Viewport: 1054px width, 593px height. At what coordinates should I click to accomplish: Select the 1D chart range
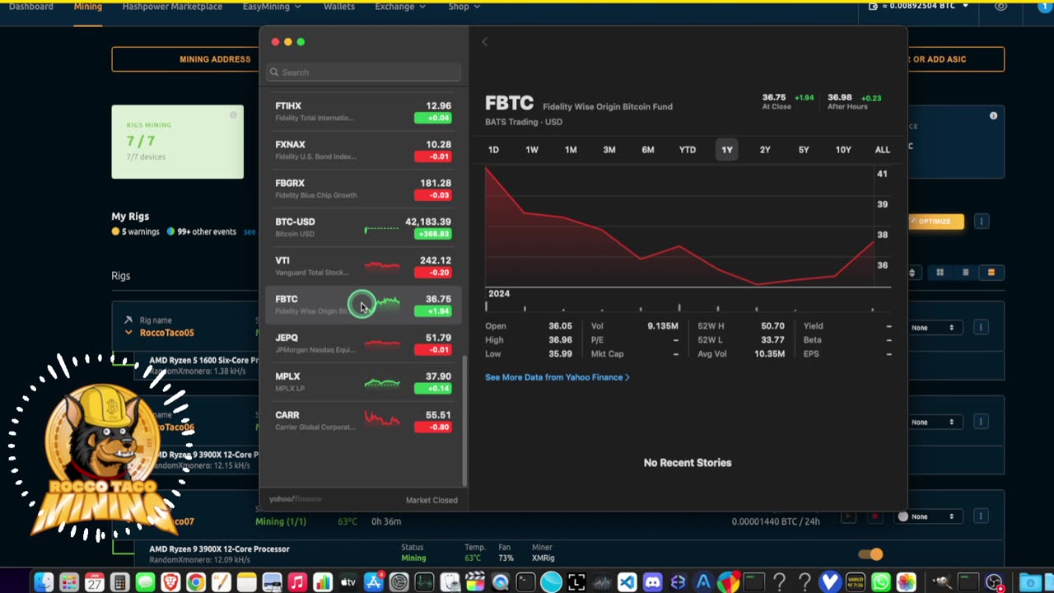pos(493,150)
